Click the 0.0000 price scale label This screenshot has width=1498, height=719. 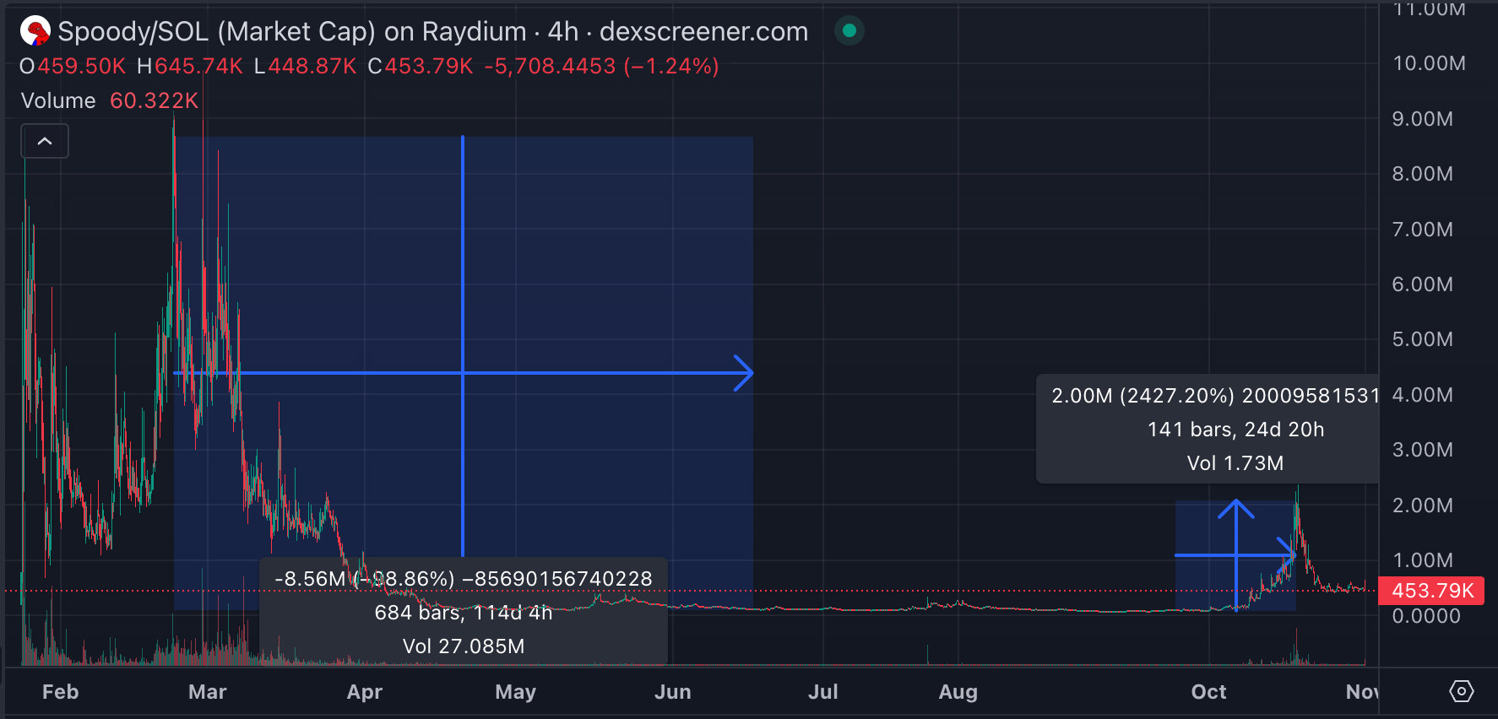pos(1426,616)
